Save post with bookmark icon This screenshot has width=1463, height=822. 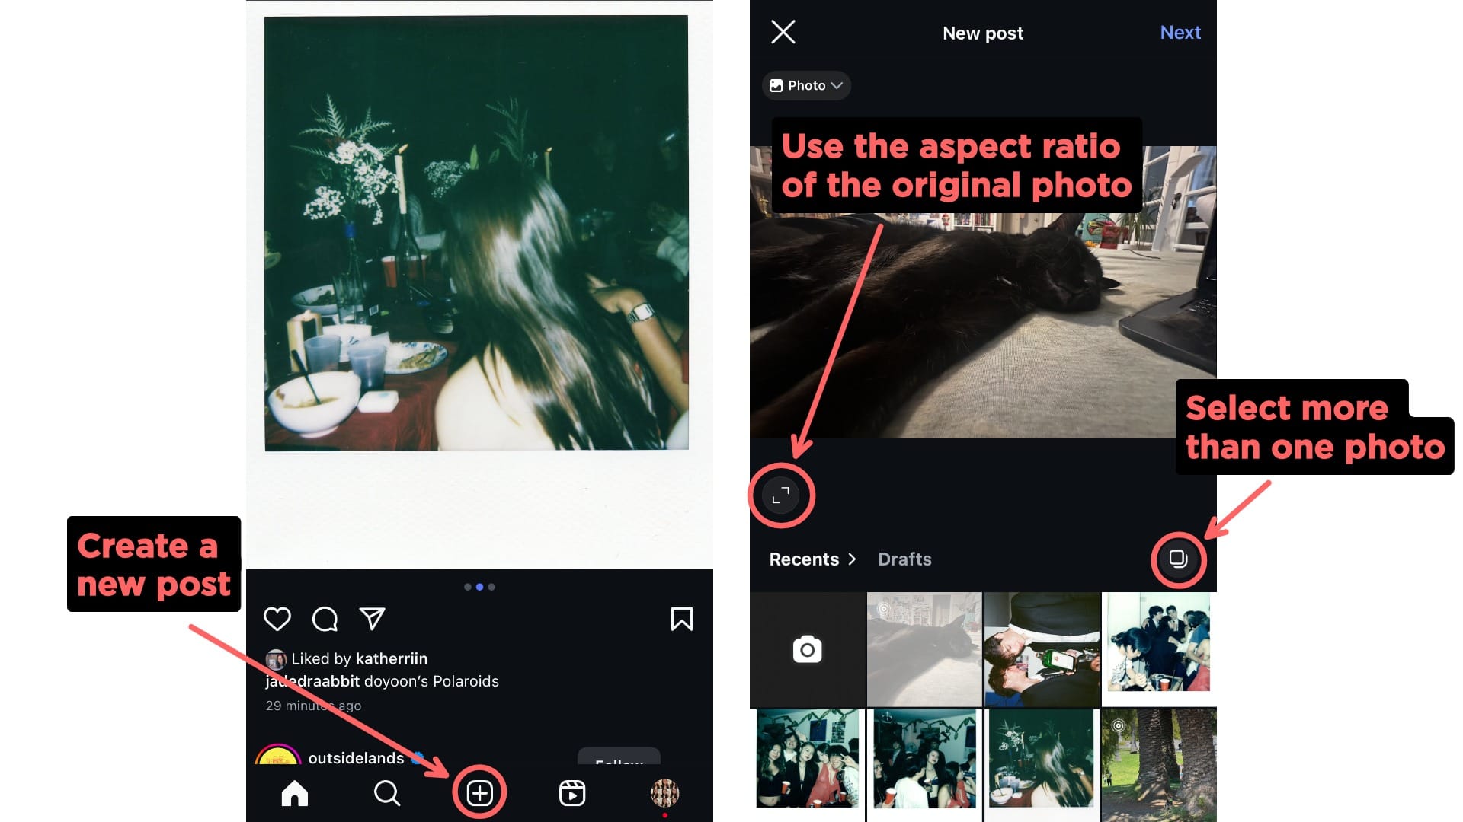681,619
